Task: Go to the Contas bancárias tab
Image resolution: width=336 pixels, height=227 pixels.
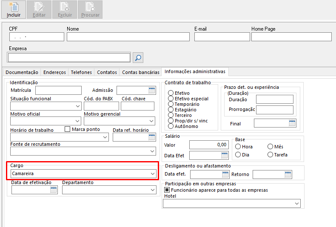Action: [x=141, y=72]
